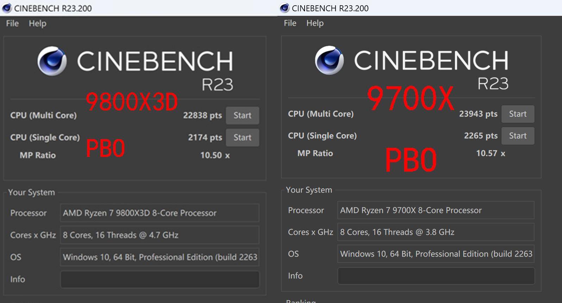Click 'MP Ratio' label in right window

[x=315, y=153]
